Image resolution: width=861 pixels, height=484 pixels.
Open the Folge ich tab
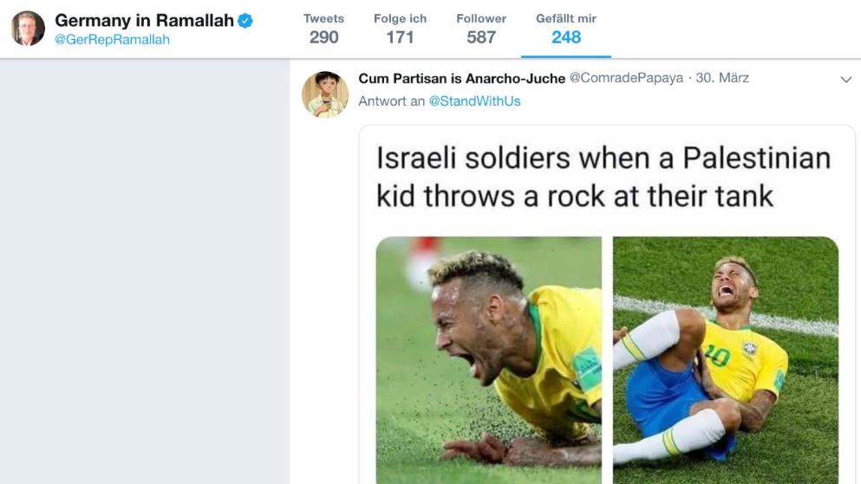400,29
